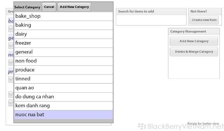The height and width of the screenshot is (131, 224).
Task: Toggle the bottommost grocery item checkbox
Action: pos(11,103)
